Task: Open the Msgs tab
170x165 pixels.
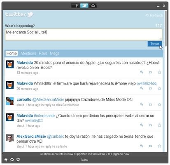Action: pos(55,53)
